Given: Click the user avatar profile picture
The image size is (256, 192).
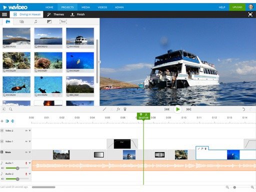Looking at the screenshot, I should [x=250, y=7].
